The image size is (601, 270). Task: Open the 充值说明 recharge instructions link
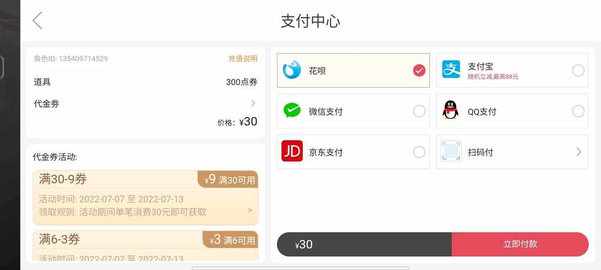pyautogui.click(x=243, y=59)
